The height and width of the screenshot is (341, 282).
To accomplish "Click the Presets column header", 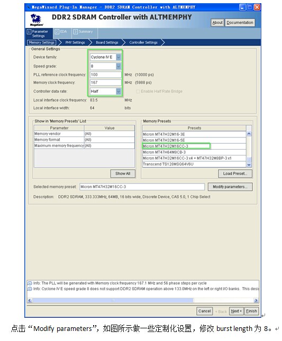I will pyautogui.click(x=194, y=128).
